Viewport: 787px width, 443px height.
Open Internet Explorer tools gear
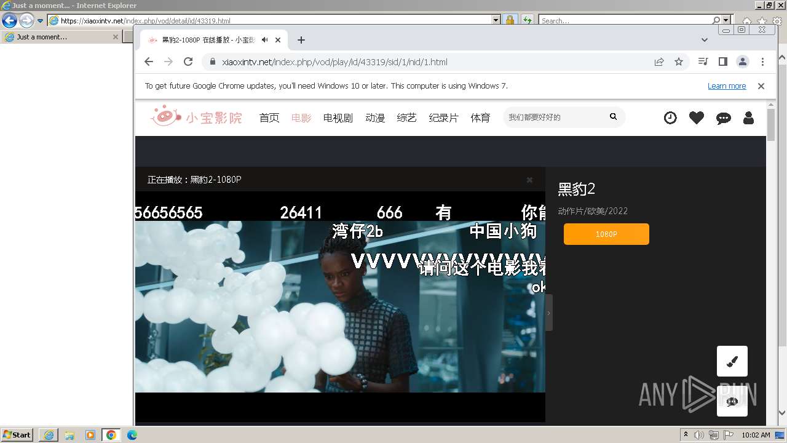[777, 21]
